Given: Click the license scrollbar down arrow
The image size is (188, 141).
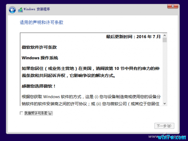Looking at the screenshot, I should (165, 103).
